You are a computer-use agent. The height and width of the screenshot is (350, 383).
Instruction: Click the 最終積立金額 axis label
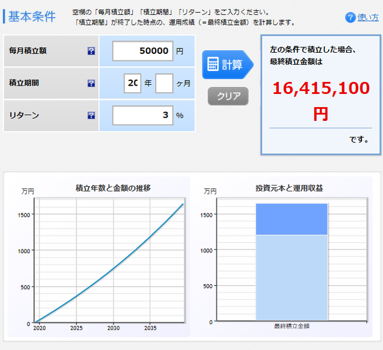[291, 326]
